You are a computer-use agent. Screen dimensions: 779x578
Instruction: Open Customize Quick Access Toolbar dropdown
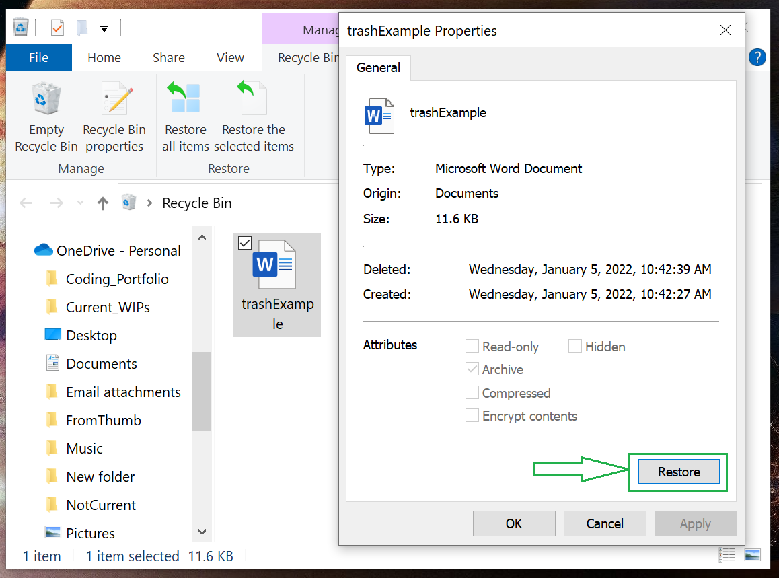104,29
